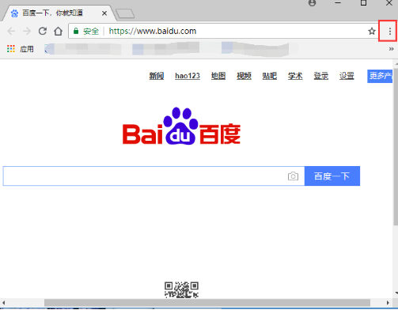Screen dimensions: 398x310
Task: Click the 百度一下 search button
Action: (x=332, y=176)
